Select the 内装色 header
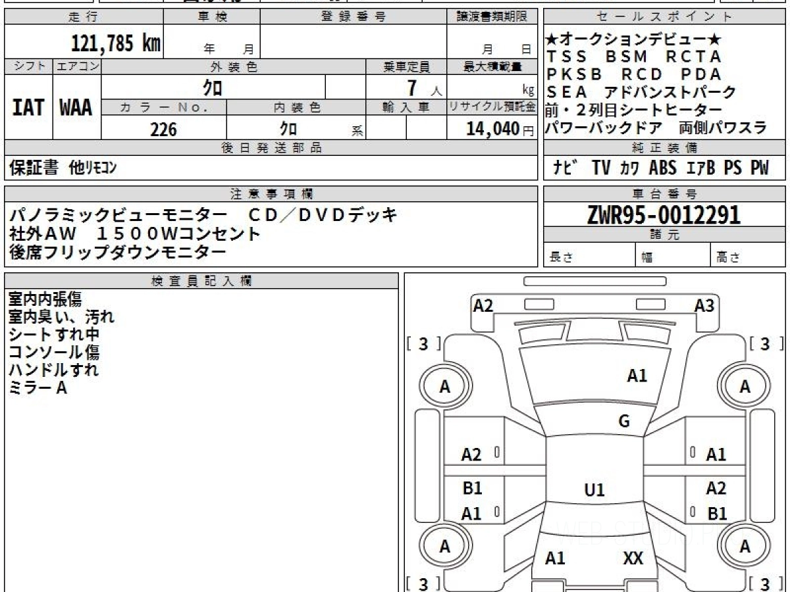 click(296, 107)
